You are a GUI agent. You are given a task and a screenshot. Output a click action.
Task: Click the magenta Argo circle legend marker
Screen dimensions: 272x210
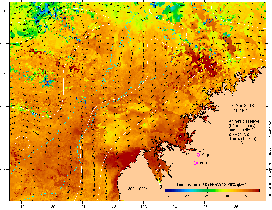pyautogui.click(x=198, y=155)
